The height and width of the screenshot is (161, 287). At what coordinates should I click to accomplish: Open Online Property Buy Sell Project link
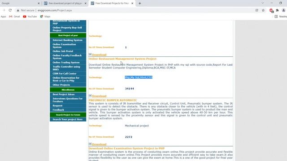[x=68, y=29]
